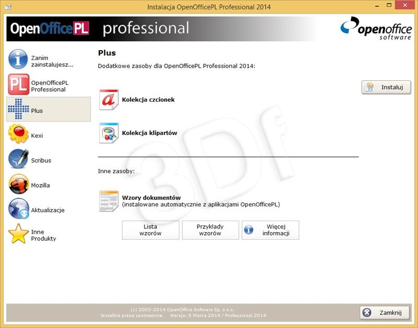Click 'Dodatkowe zasoby dla OpenOfficePL' text
418x328 pixels.
pos(177,66)
